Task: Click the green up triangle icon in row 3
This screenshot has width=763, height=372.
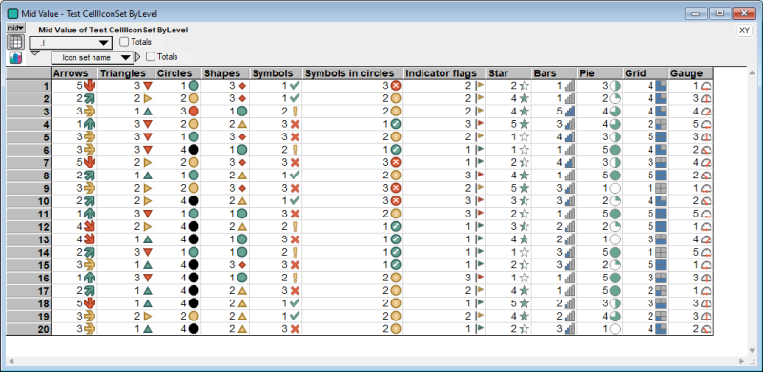Action: tap(148, 111)
